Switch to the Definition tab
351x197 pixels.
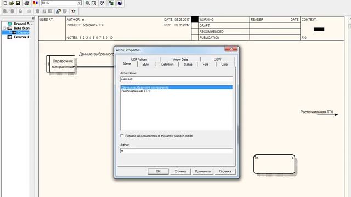[167, 65]
